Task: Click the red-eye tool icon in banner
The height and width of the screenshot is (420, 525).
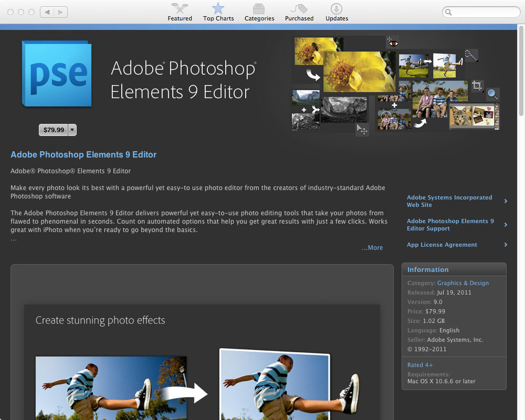Action: [392, 42]
